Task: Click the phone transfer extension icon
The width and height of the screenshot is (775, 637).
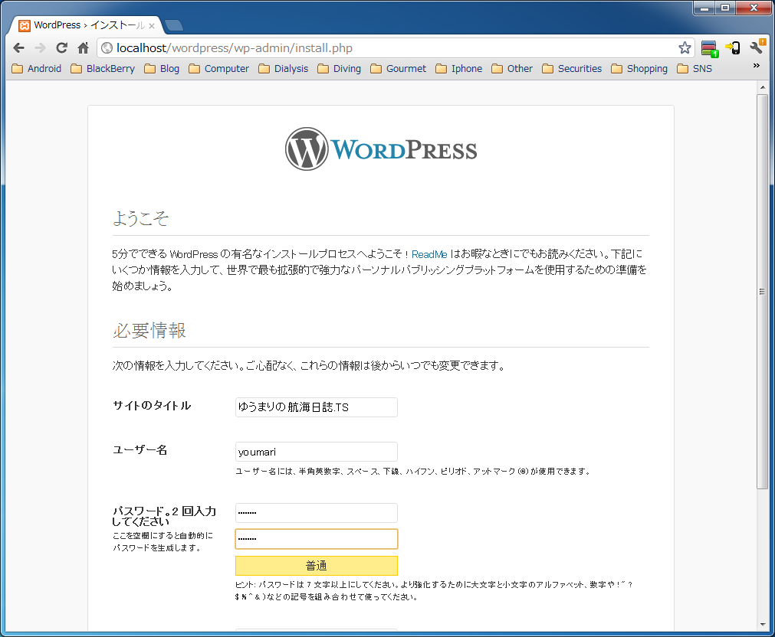Action: (x=733, y=48)
